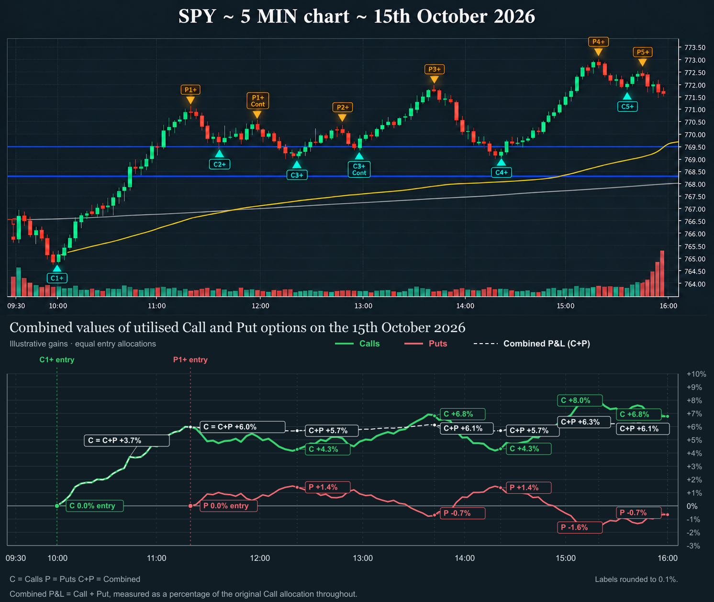The height and width of the screenshot is (602, 714).
Task: Select the cyan triangle above the C2+ tag
Action: [219, 154]
